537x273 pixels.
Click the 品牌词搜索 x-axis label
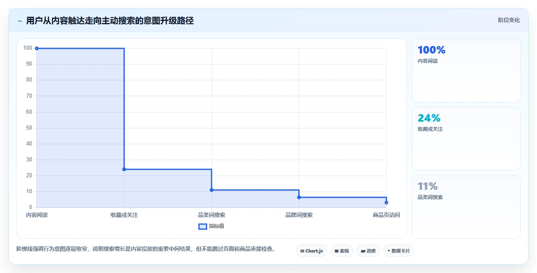point(299,215)
